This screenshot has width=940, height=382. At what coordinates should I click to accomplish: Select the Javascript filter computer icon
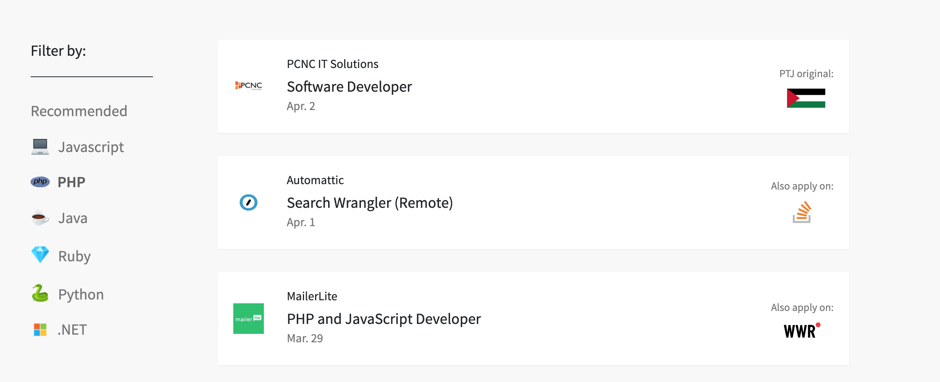tap(40, 146)
